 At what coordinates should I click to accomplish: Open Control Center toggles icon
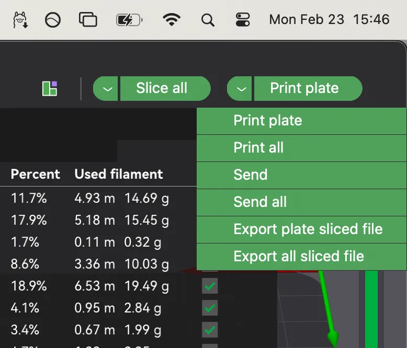(243, 20)
